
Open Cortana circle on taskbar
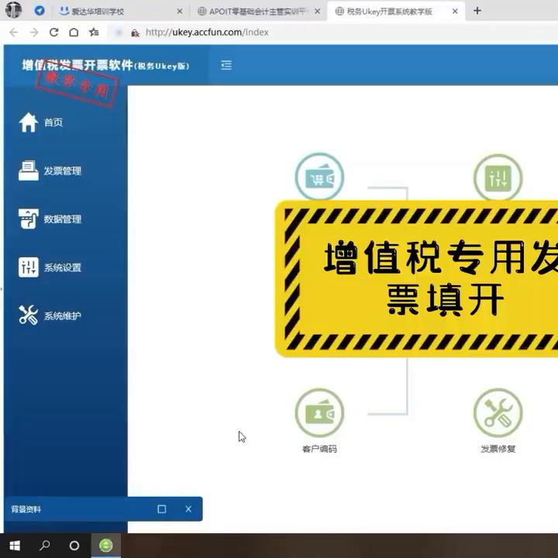pyautogui.click(x=74, y=545)
